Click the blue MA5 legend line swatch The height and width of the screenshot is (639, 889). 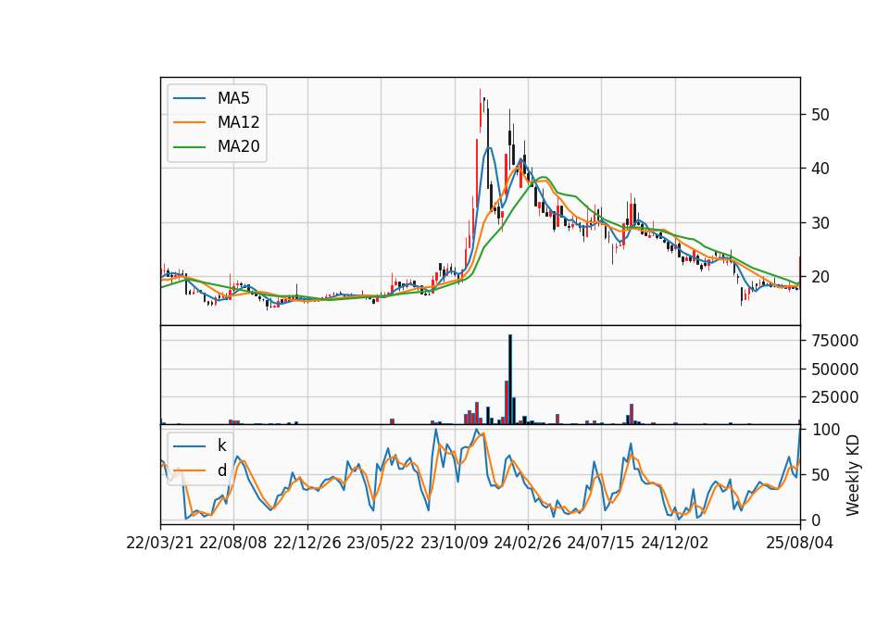point(189,99)
